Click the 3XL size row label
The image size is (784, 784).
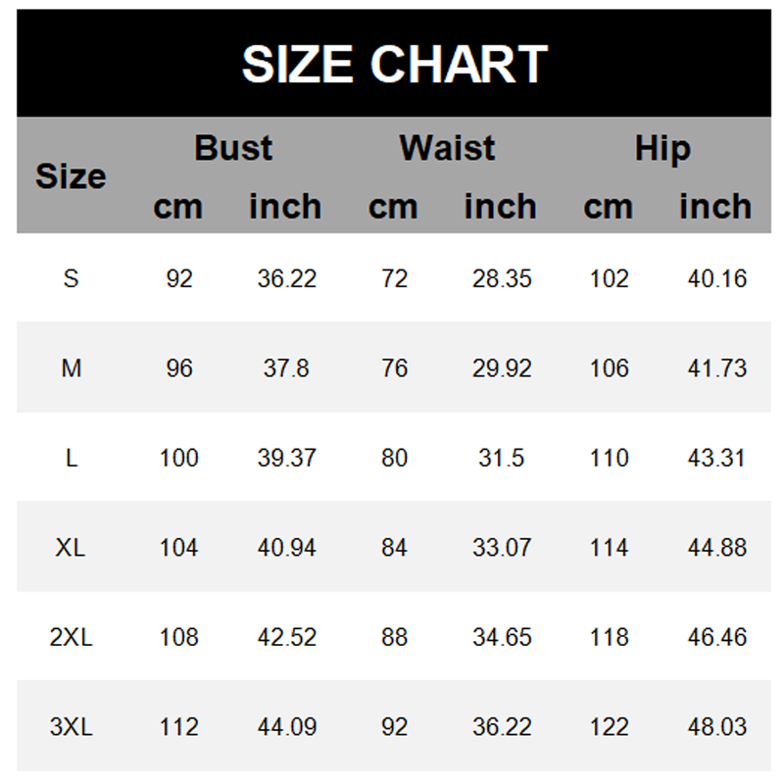71,727
